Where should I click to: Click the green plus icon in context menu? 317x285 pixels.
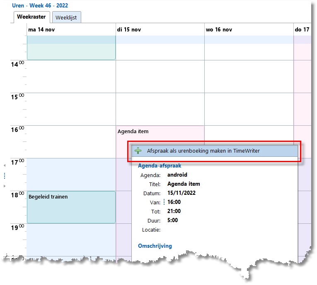[x=138, y=151]
